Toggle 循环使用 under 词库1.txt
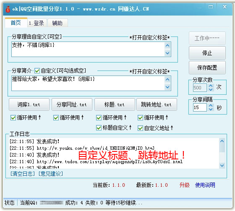This screenshot has height=211, width=235. click(x=13, y=117)
